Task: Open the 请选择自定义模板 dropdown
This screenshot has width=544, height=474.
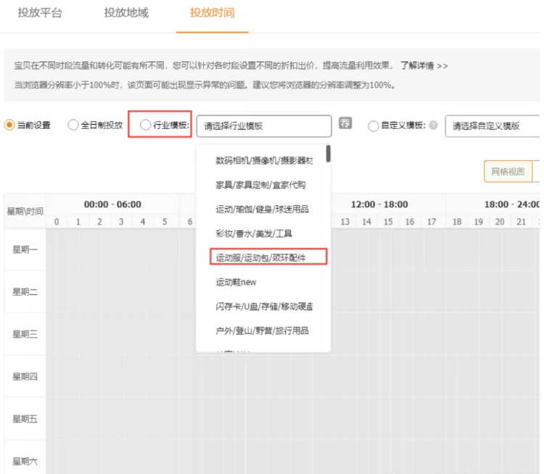Action: [493, 126]
